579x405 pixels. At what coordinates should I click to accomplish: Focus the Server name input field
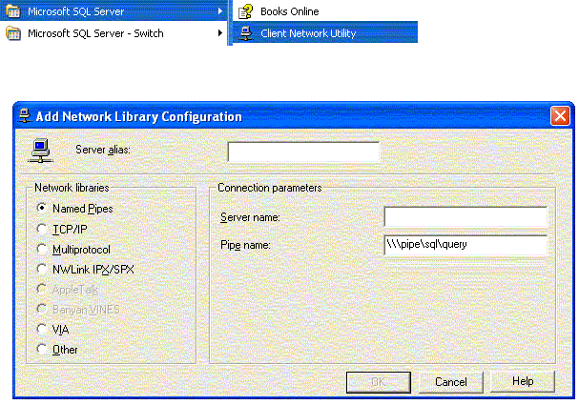tap(465, 216)
